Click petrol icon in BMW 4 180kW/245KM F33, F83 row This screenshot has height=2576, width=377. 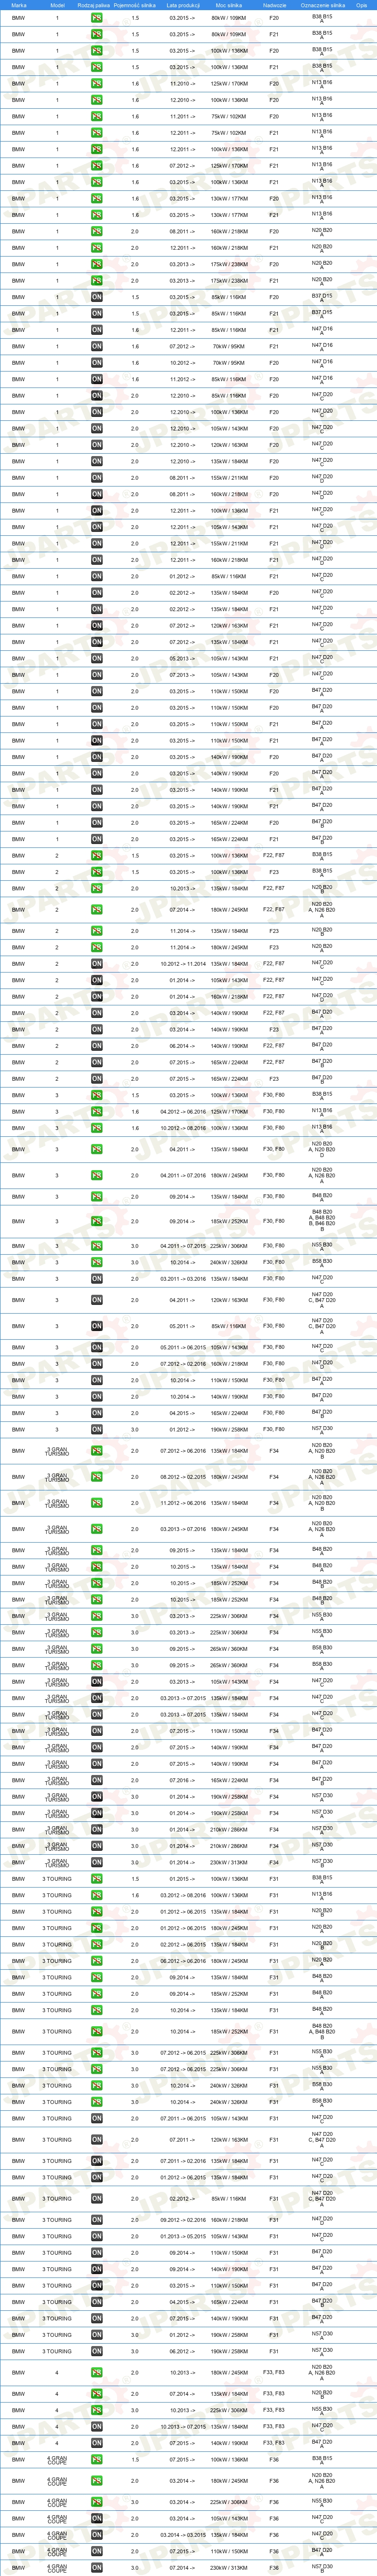click(x=97, y=2372)
